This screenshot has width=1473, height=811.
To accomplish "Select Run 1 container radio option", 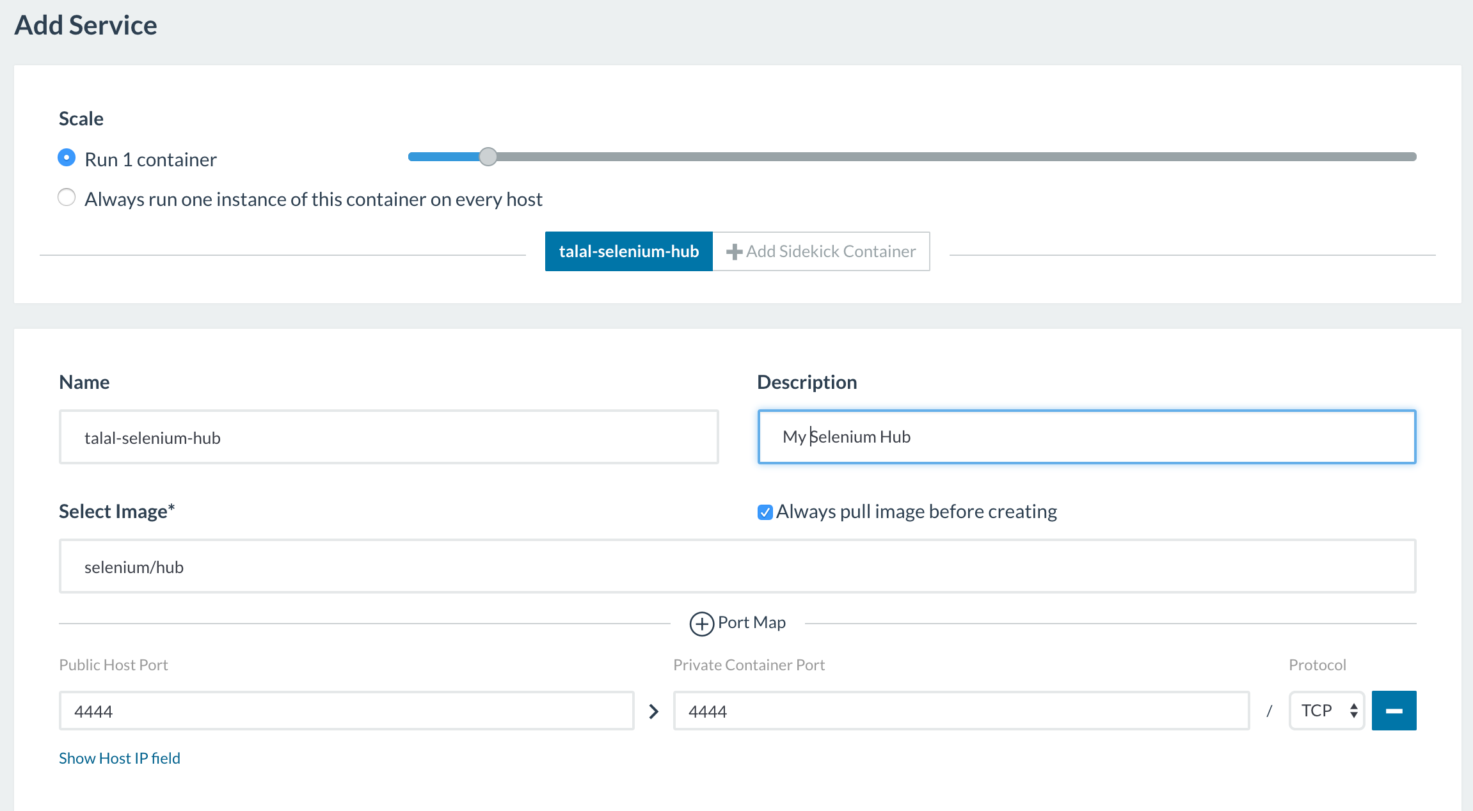I will [x=67, y=158].
